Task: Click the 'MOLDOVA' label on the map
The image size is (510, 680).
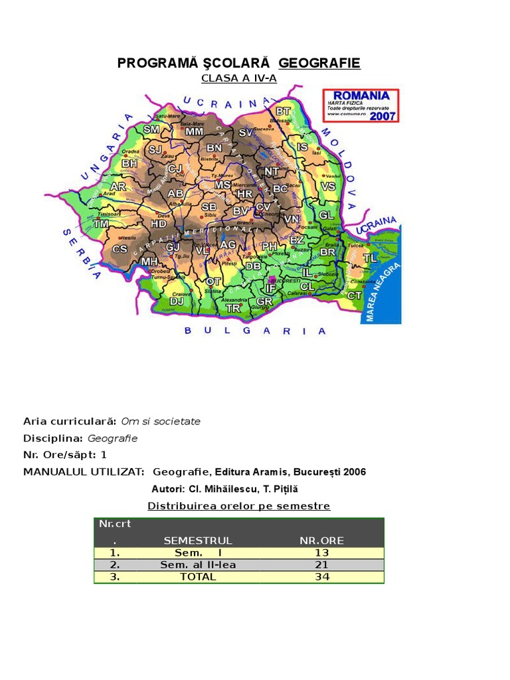Action: pos(339,169)
